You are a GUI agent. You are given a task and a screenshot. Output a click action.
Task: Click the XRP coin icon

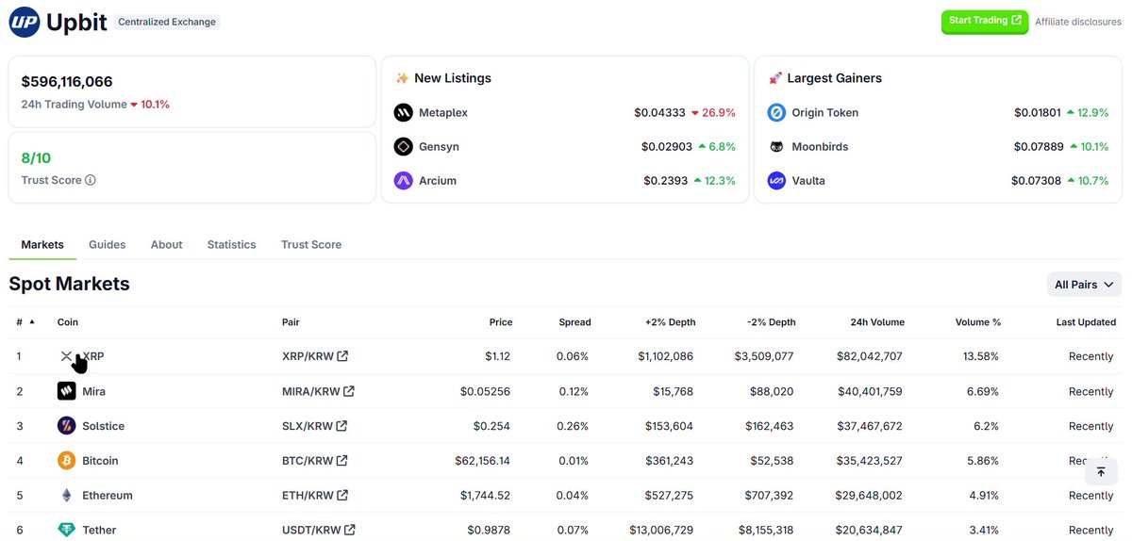[x=66, y=356]
